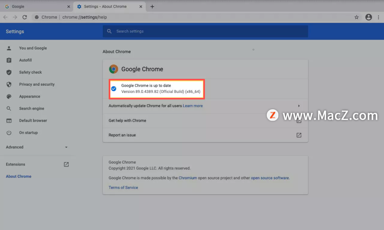Open the Safety check section
This screenshot has width=384, height=230.
point(30,72)
